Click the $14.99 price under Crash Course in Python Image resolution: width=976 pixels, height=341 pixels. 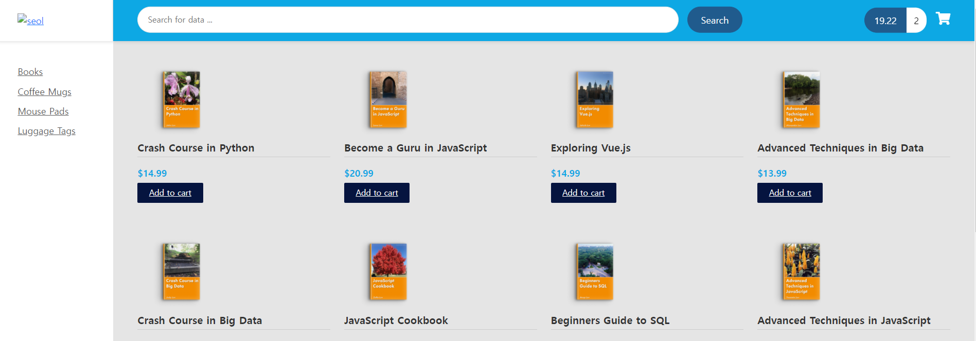coord(152,174)
